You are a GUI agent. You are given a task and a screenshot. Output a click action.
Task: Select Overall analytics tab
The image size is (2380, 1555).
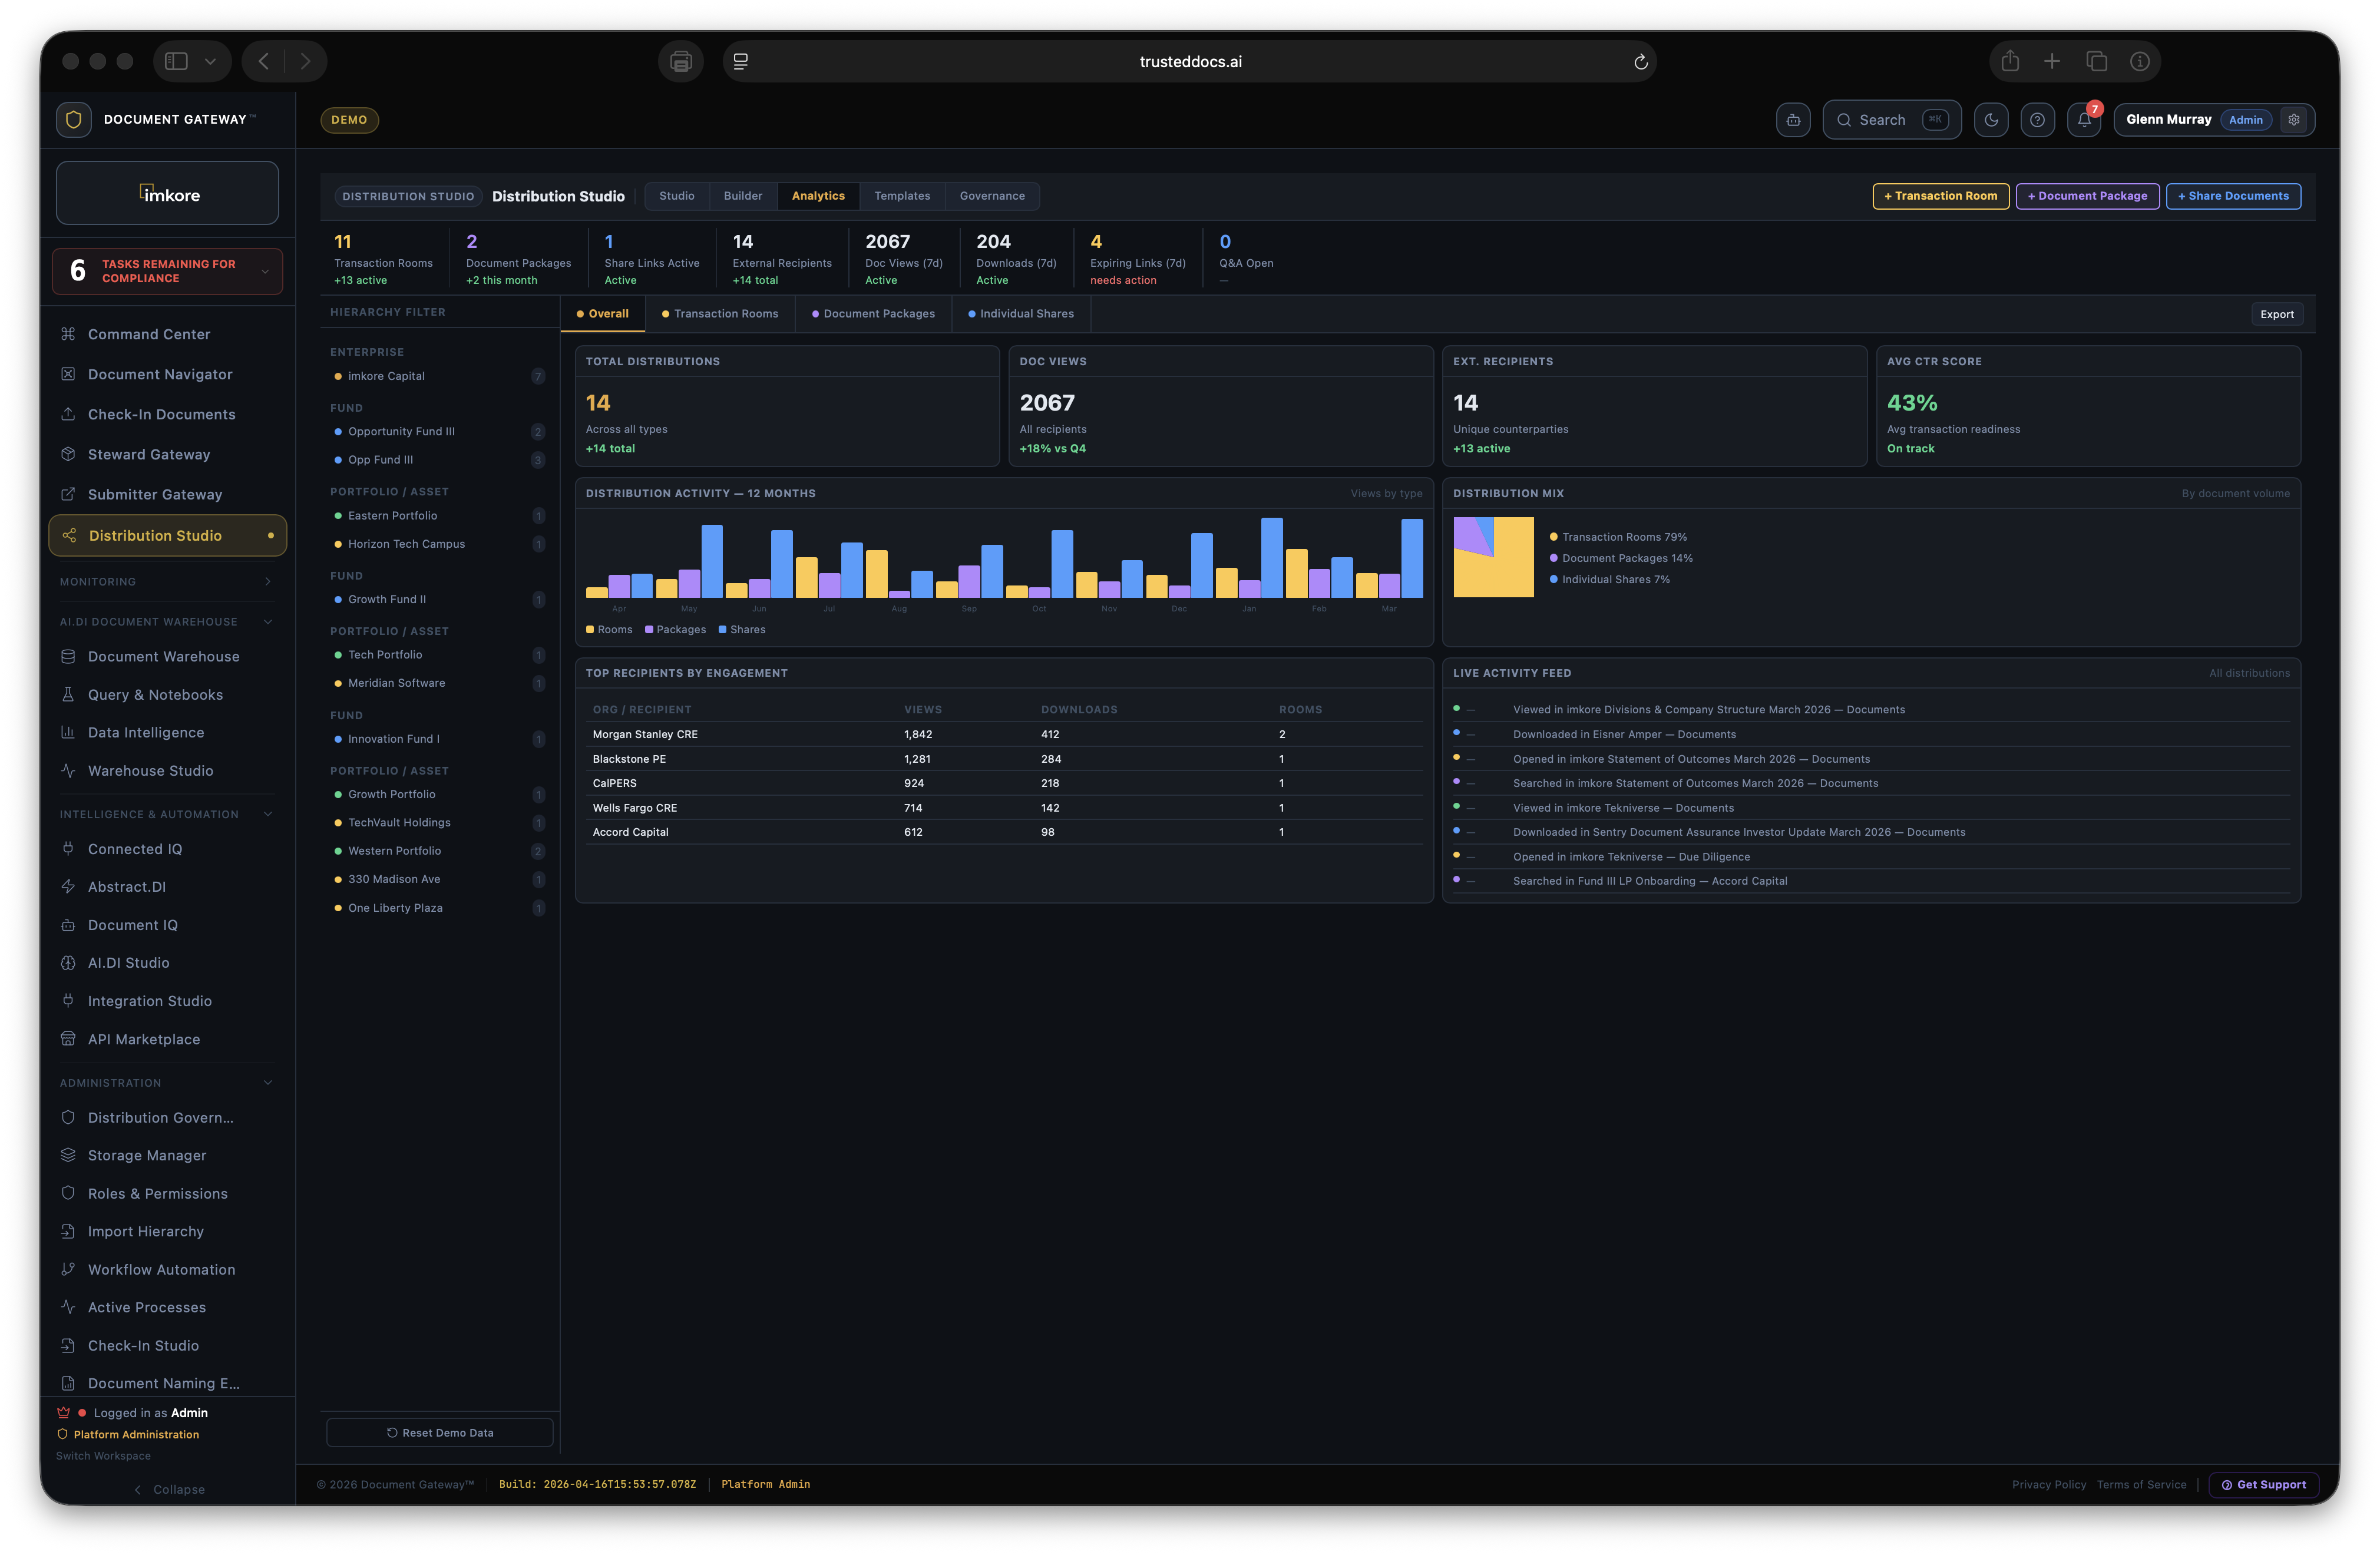click(603, 314)
